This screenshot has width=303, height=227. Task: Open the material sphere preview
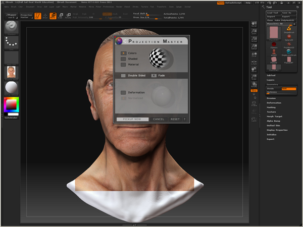[11, 87]
